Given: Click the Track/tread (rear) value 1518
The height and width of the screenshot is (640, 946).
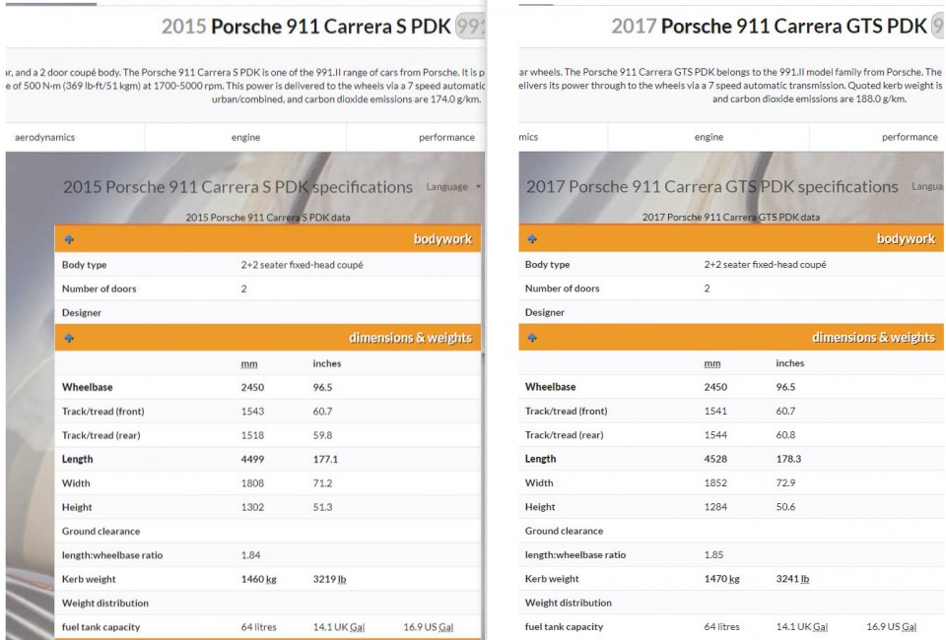Looking at the screenshot, I should [252, 435].
